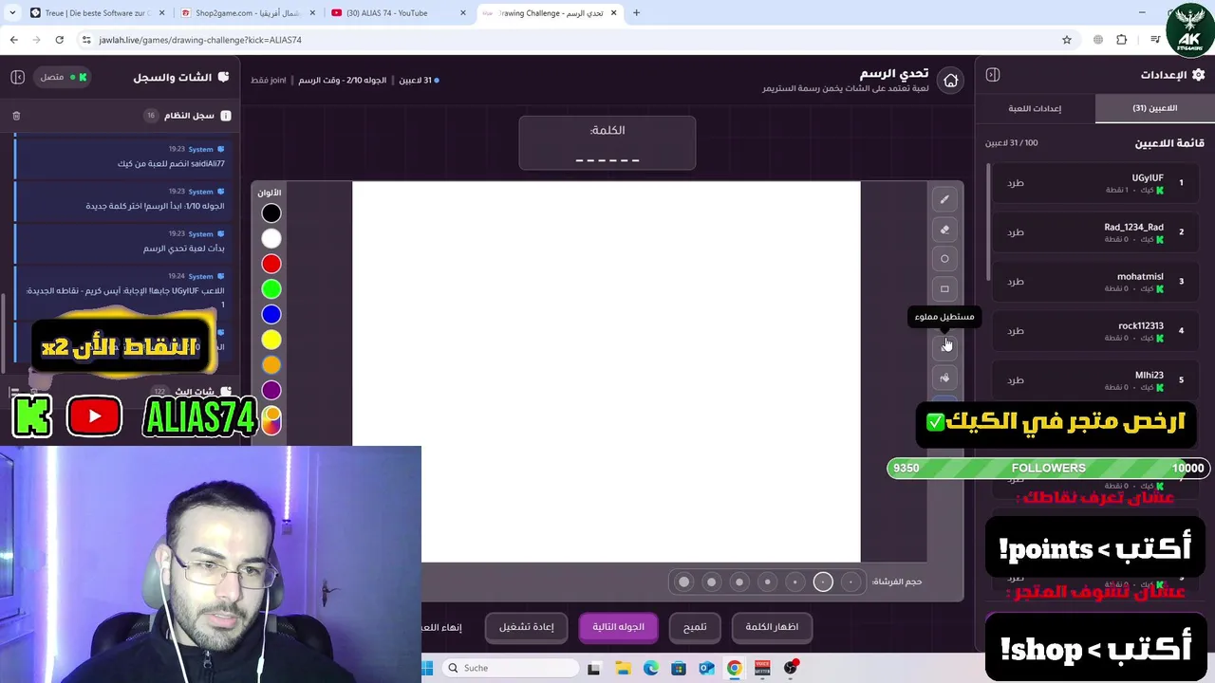
Task: Click the hint button
Action: [695, 627]
